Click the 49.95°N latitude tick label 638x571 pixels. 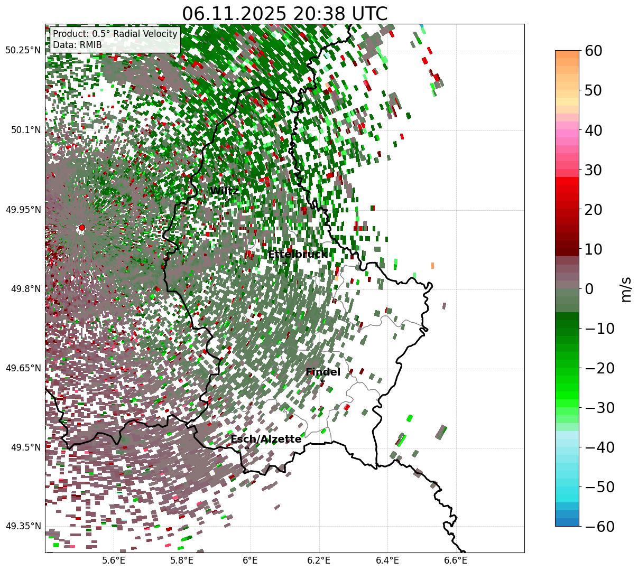pyautogui.click(x=23, y=210)
